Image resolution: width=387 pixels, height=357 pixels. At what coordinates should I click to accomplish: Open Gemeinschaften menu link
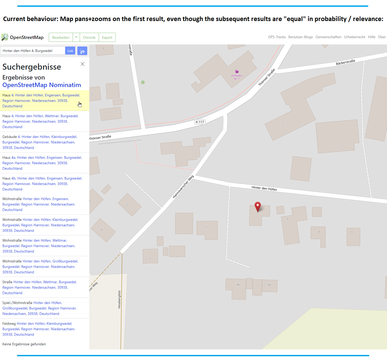tap(328, 37)
